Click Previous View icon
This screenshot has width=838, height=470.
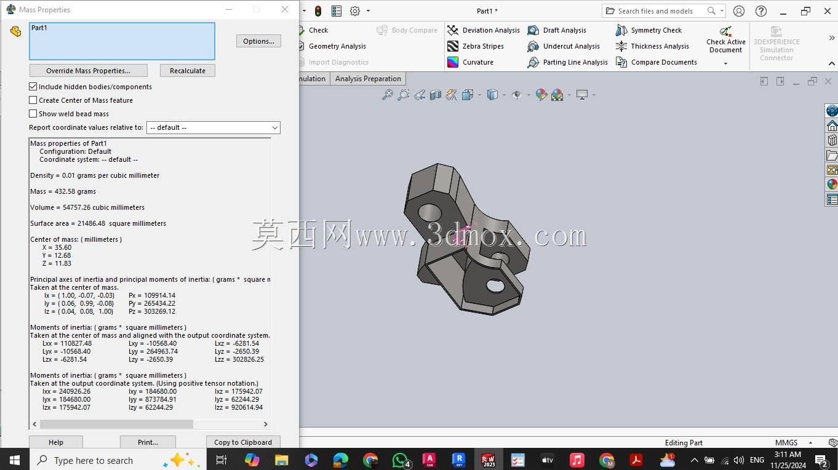tap(420, 95)
